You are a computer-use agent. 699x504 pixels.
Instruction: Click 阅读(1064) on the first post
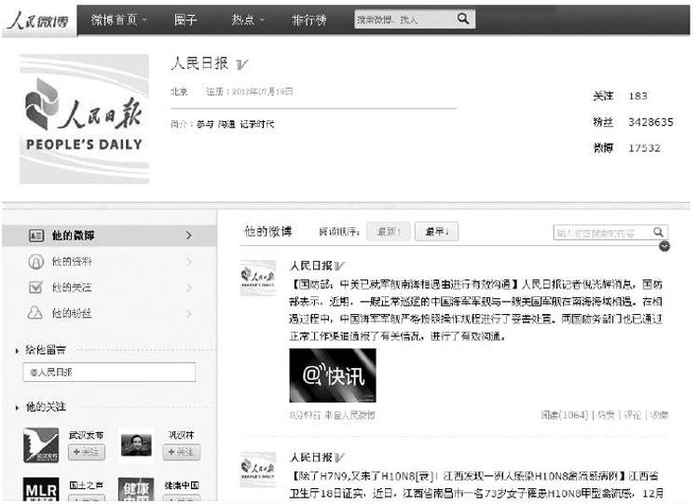[565, 415]
